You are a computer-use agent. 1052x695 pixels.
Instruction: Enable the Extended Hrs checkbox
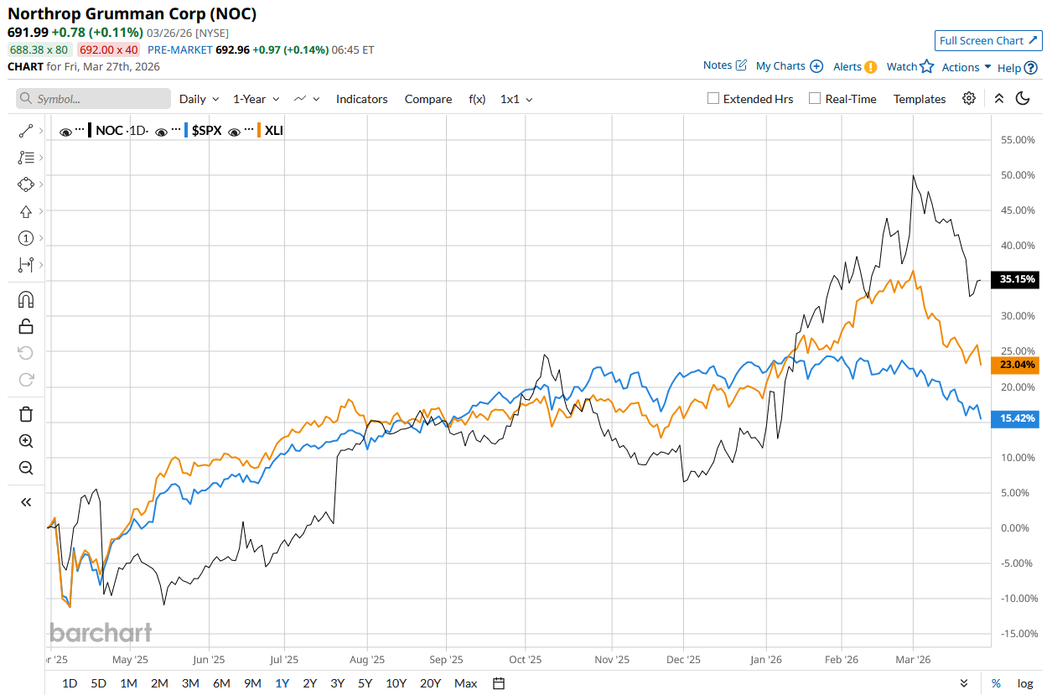coord(713,98)
